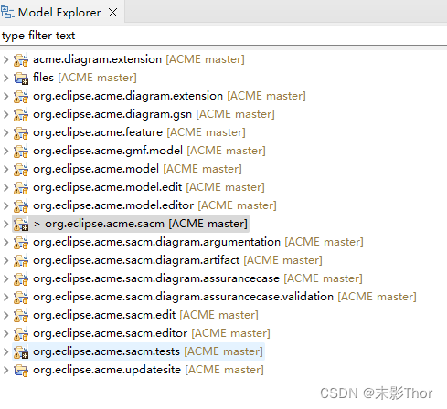The image size is (447, 409).
Task: Click the sacm.diagram.argumentation project icon
Action: [21, 242]
